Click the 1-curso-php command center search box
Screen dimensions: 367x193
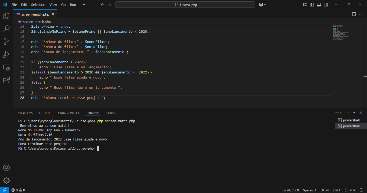coord(185,5)
